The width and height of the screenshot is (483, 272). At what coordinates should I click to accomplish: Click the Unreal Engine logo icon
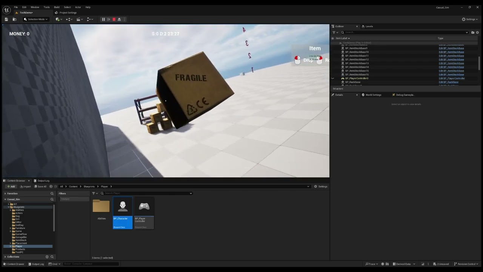6,10
